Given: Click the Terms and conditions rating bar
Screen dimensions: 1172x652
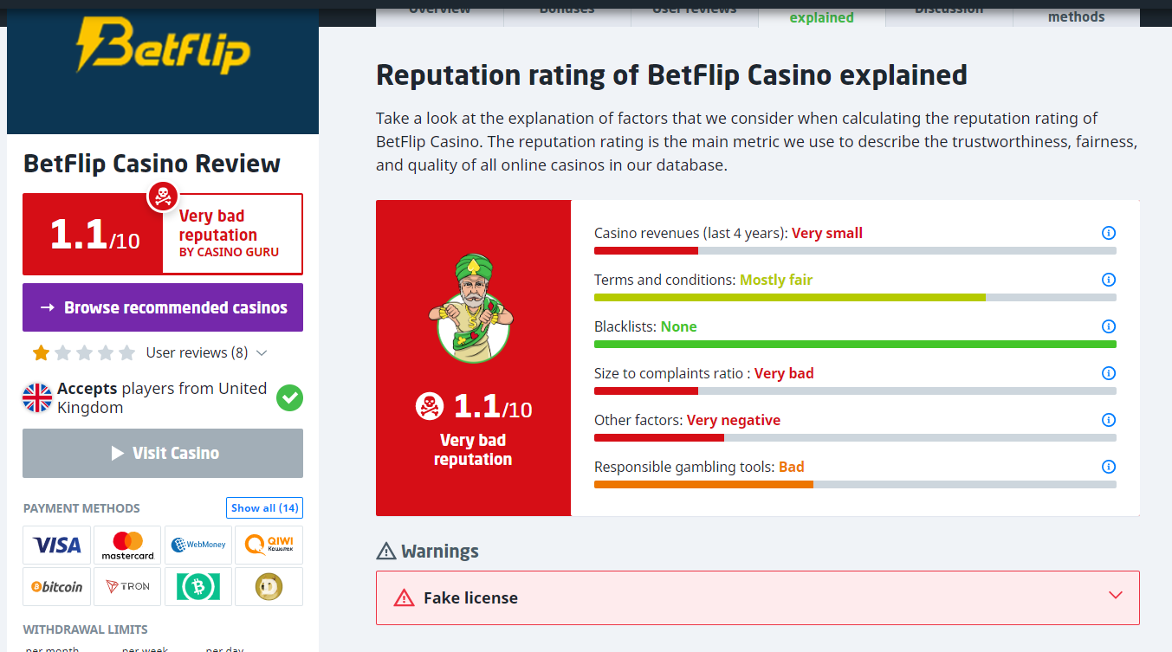Looking at the screenshot, I should 854,297.
